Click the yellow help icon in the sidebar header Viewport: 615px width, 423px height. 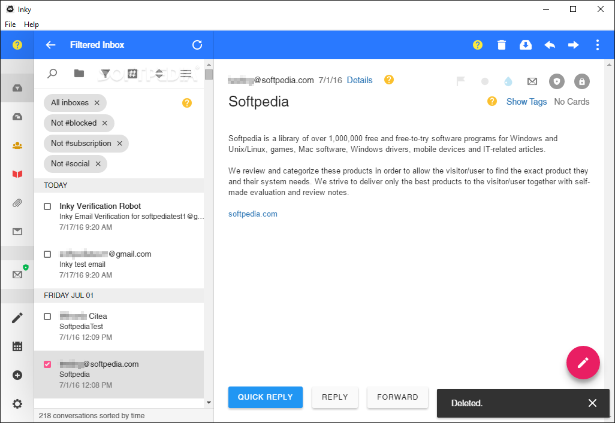[x=17, y=45]
